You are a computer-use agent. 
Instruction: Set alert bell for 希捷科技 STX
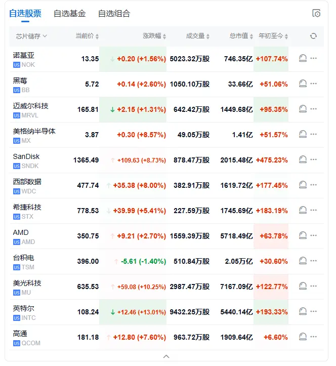tap(303, 210)
